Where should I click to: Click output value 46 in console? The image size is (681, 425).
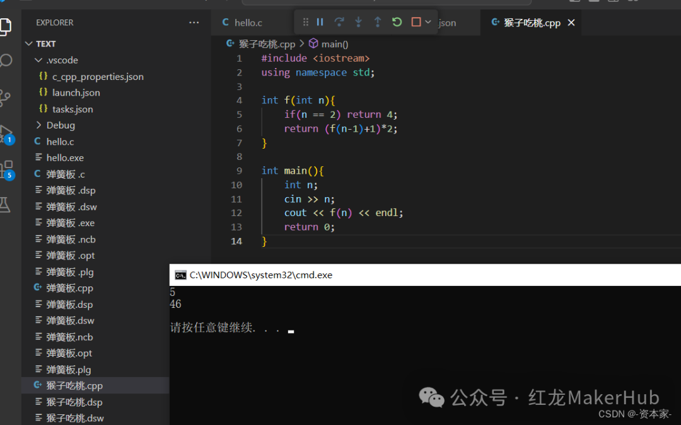point(175,304)
